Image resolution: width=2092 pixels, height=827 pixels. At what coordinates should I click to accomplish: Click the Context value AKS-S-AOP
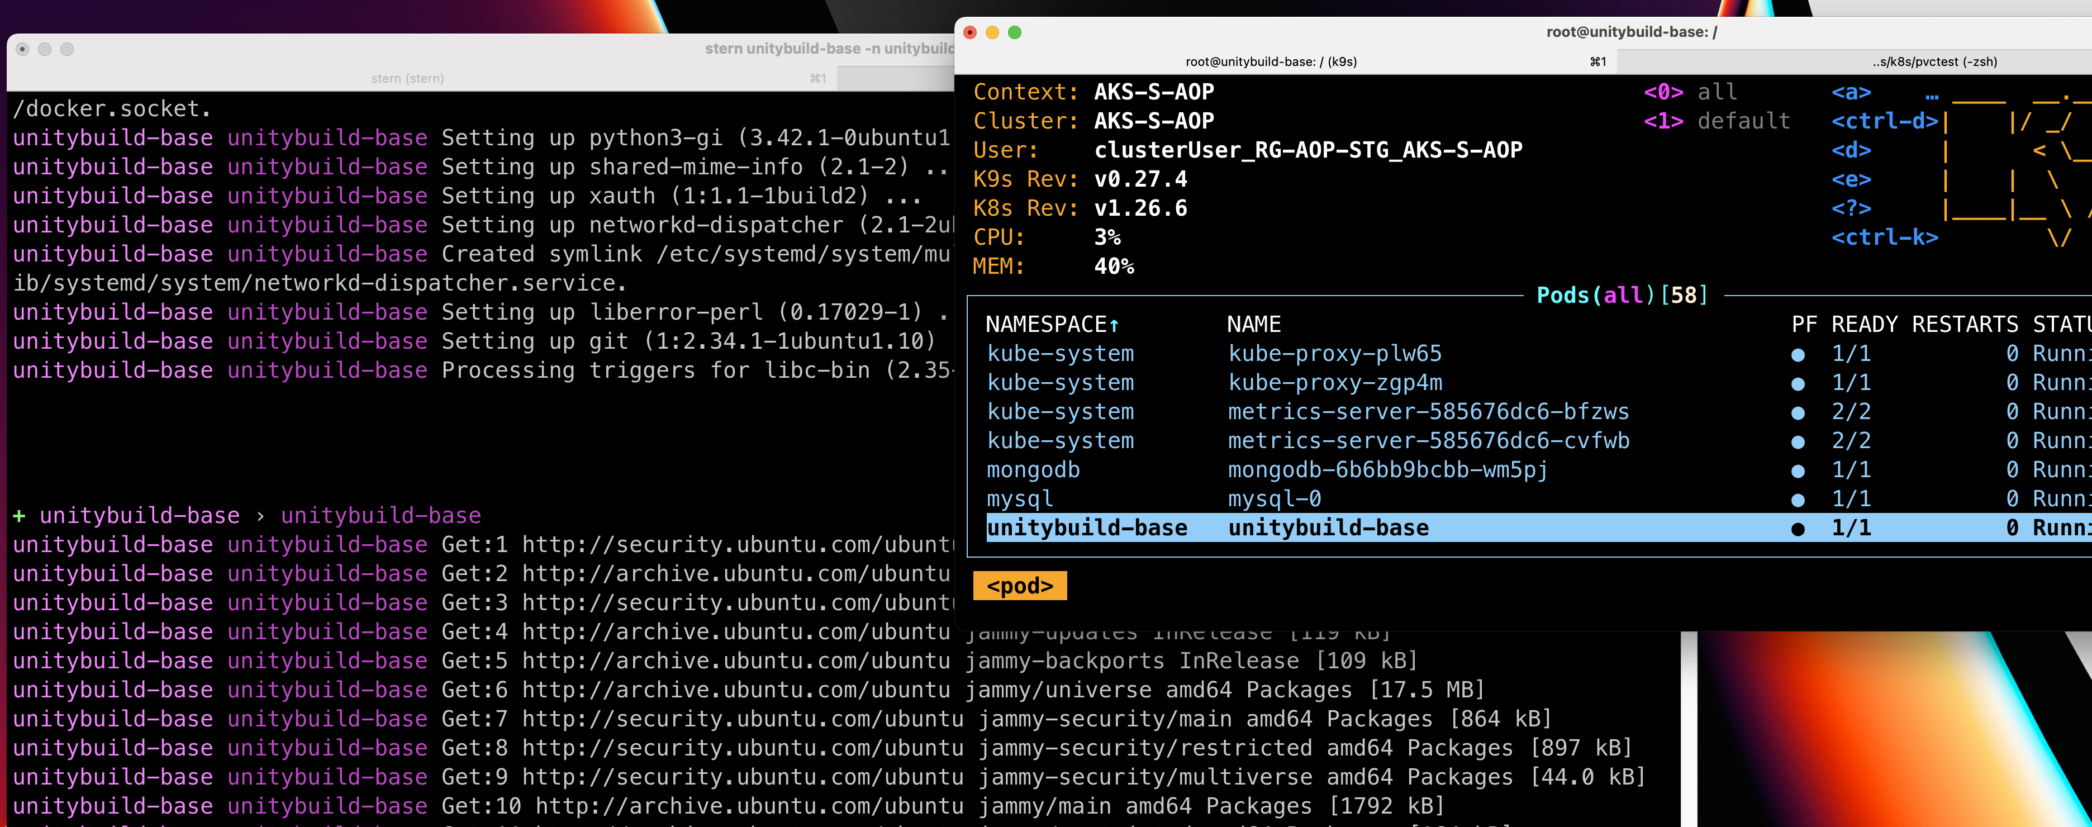pyautogui.click(x=1154, y=92)
